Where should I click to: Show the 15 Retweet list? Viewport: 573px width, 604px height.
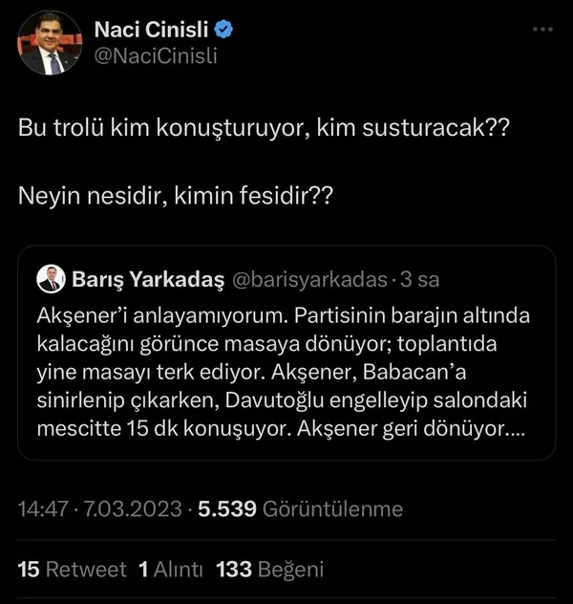73,570
